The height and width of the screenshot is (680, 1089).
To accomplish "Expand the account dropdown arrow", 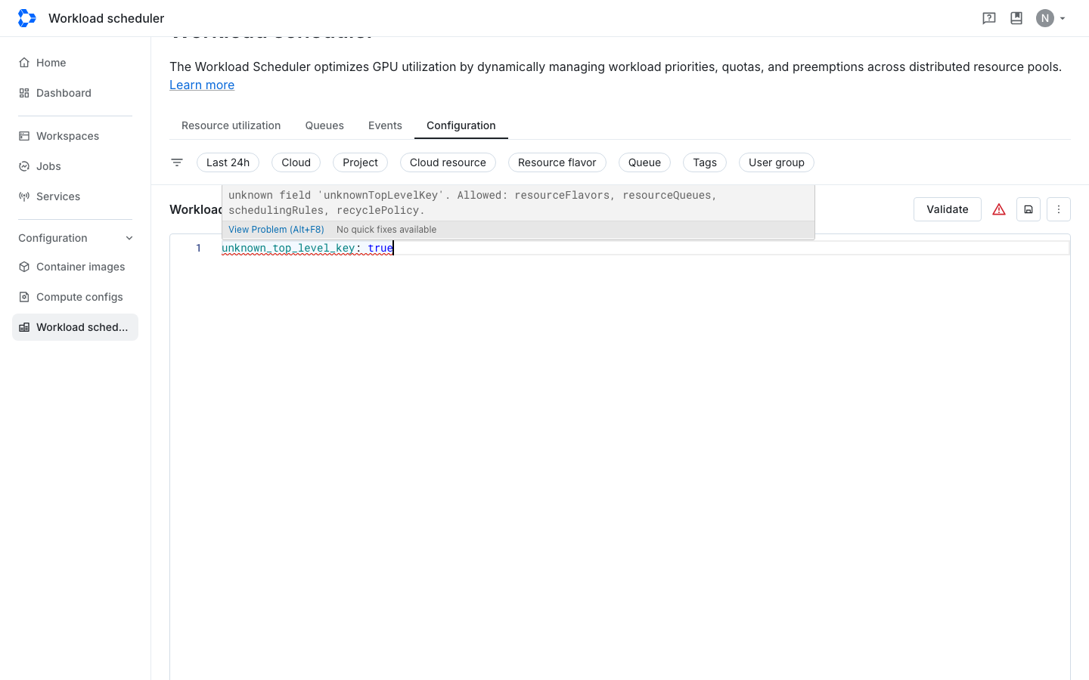I will [x=1063, y=18].
